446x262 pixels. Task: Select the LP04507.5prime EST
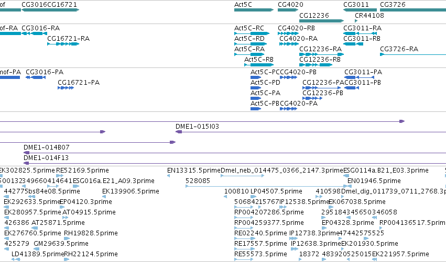pos(254,197)
